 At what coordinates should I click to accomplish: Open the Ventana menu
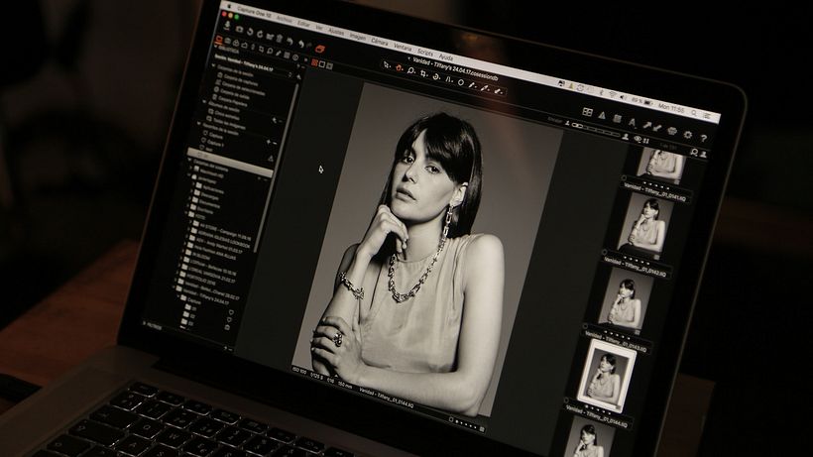point(403,48)
